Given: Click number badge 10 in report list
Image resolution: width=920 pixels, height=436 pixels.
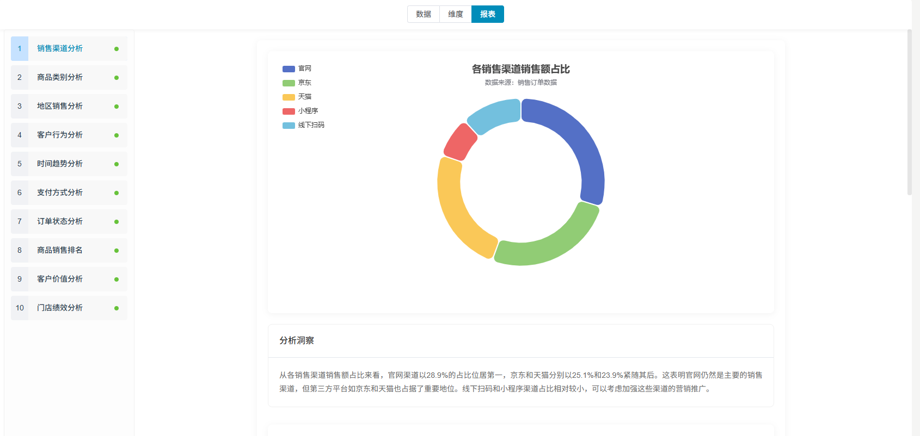Looking at the screenshot, I should [20, 308].
